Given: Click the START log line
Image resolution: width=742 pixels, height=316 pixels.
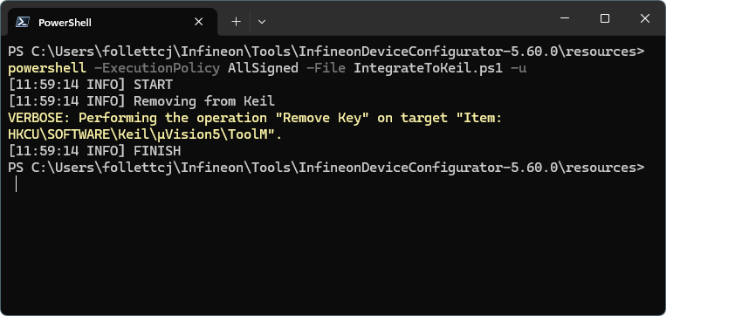Looking at the screenshot, I should point(91,86).
